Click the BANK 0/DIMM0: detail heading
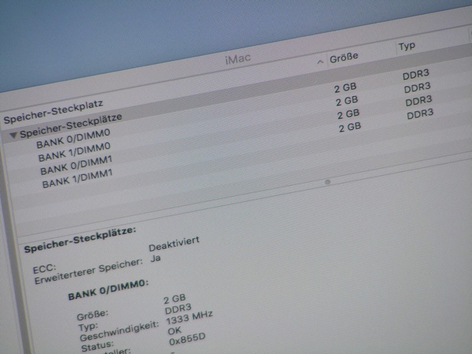This screenshot has height=354, width=472. (109, 290)
